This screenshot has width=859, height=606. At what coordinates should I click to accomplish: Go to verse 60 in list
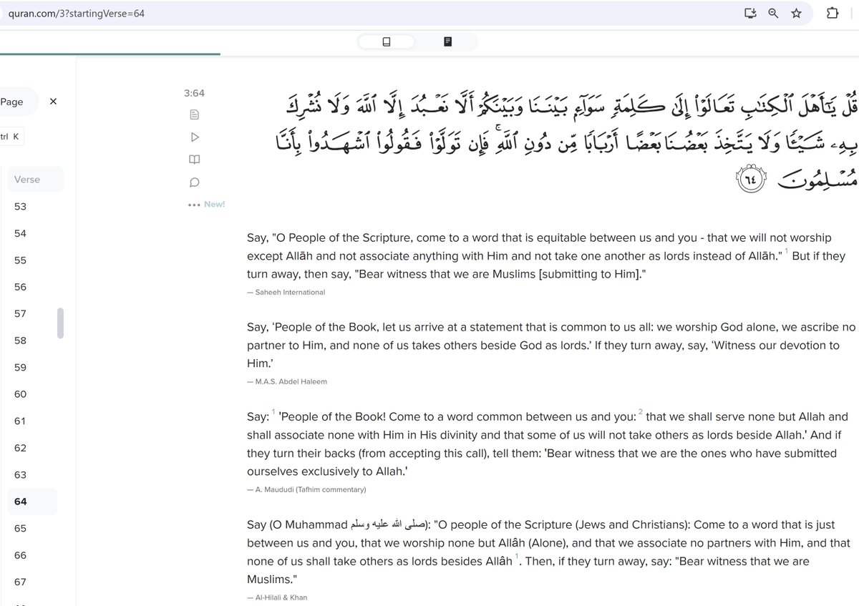point(20,394)
